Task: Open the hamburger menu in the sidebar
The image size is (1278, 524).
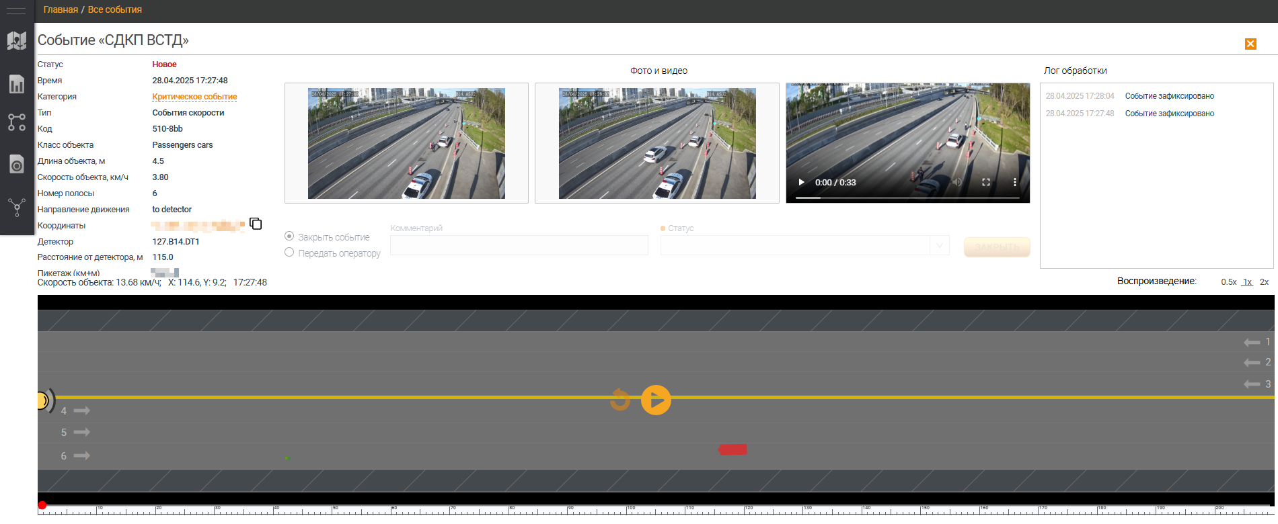Action: pyautogui.click(x=15, y=10)
